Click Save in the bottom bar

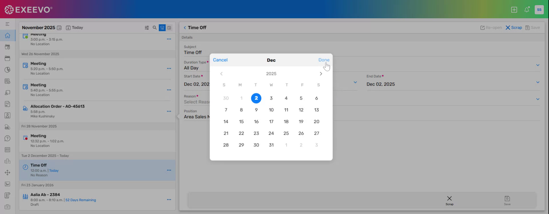(507, 201)
